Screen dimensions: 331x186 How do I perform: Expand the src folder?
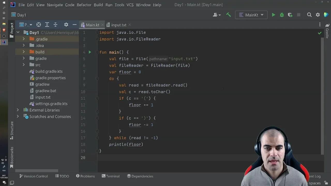24,65
